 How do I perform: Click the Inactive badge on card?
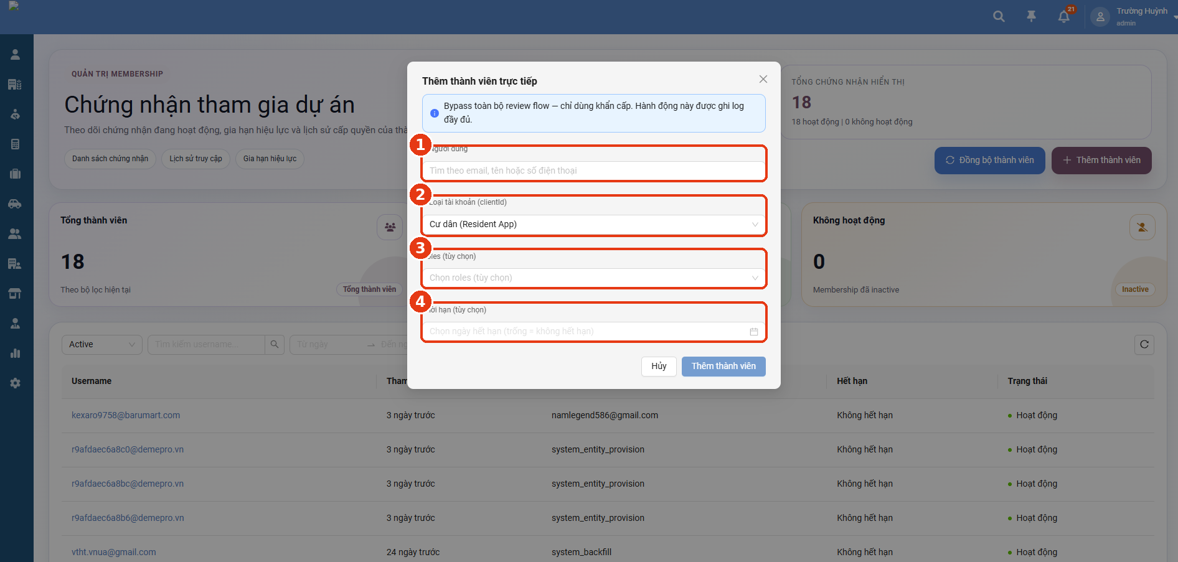tap(1135, 289)
